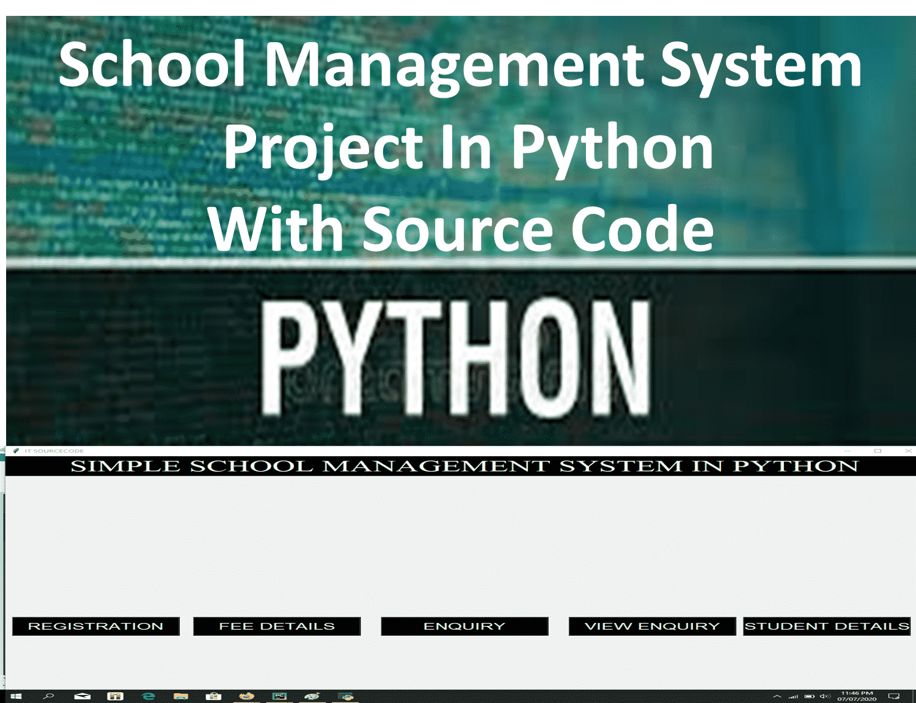
Task: Click the Show Desktop area on taskbar
Action: 914,696
